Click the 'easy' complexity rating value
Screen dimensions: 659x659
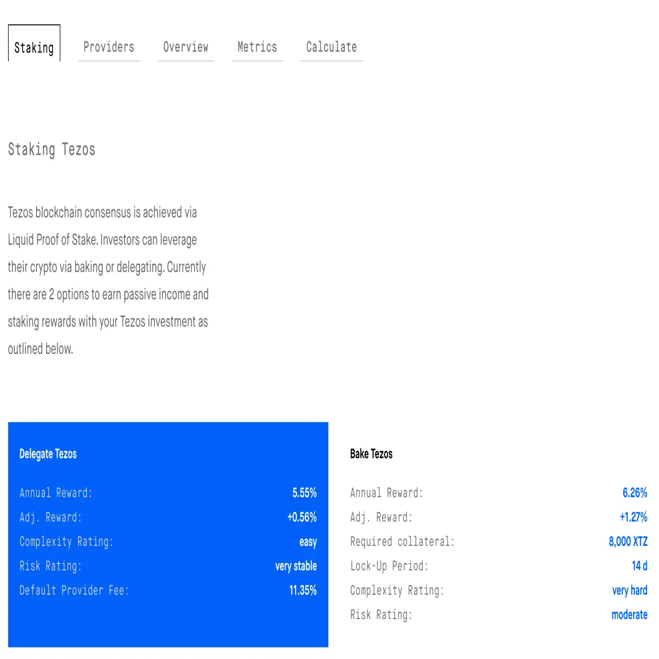[x=308, y=542]
